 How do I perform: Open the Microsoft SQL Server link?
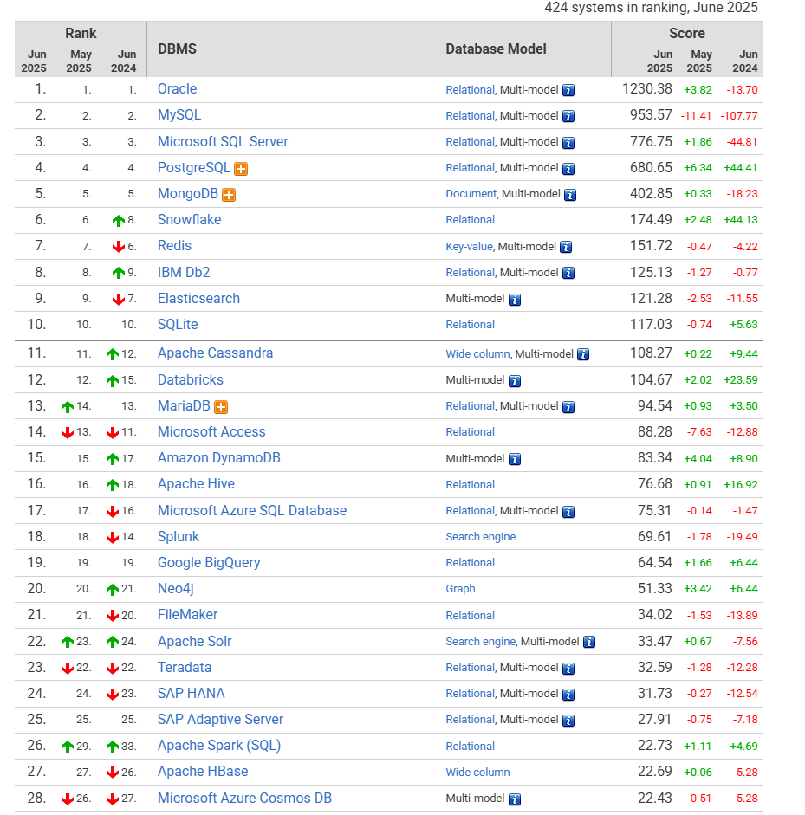click(223, 141)
